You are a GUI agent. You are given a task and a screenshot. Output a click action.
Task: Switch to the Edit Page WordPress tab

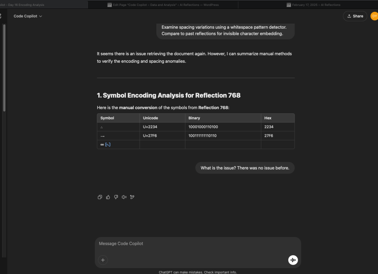[x=163, y=5]
